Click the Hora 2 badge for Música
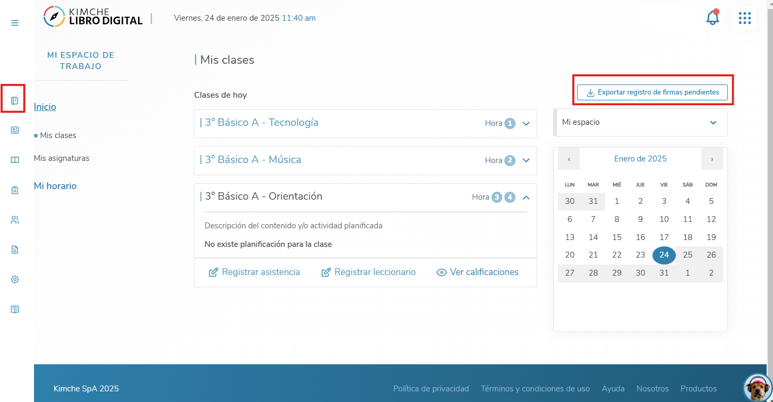 pyautogui.click(x=510, y=160)
